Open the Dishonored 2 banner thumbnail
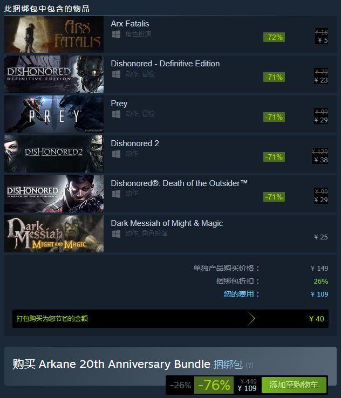Screen dimensions: 341x398 (54, 154)
